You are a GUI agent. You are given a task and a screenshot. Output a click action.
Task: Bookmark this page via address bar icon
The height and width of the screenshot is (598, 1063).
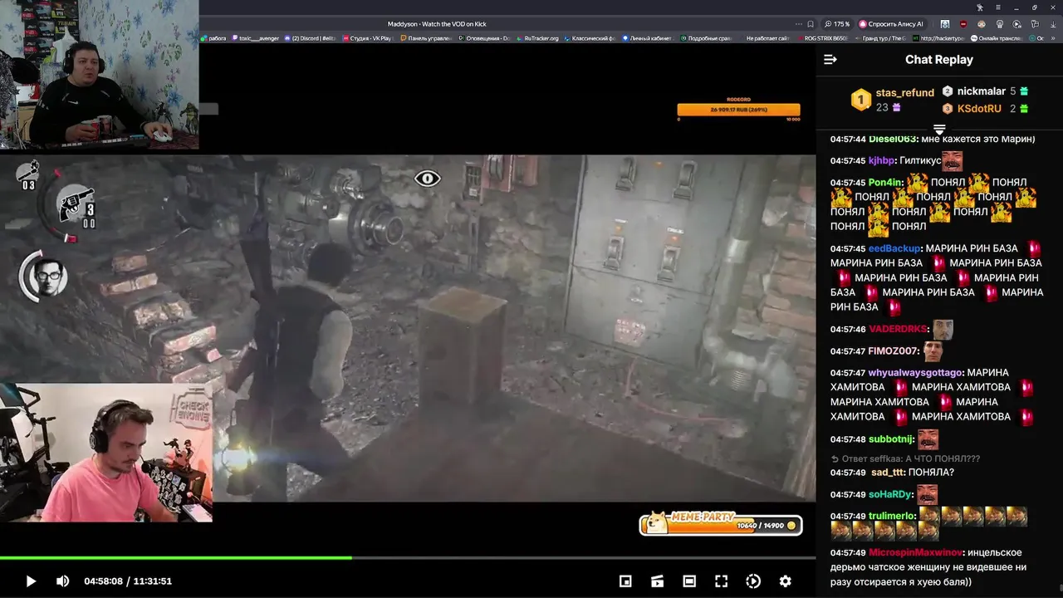811,24
